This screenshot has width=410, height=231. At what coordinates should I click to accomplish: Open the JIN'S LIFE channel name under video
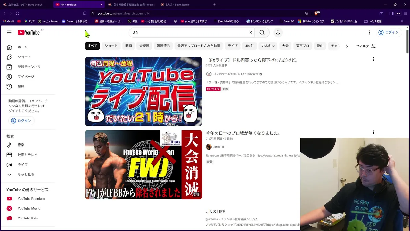(x=220, y=147)
